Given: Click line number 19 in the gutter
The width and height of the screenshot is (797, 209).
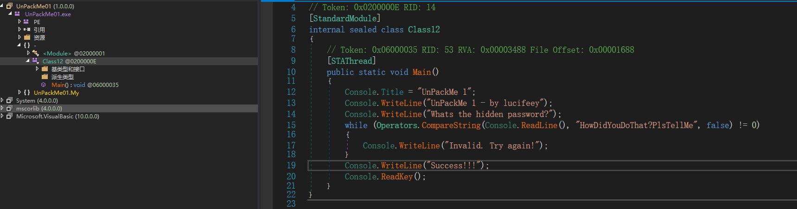Looking at the screenshot, I should click(x=291, y=166).
